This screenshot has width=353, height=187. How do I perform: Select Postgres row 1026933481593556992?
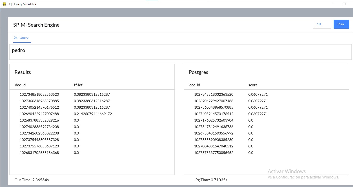[x=266, y=133]
